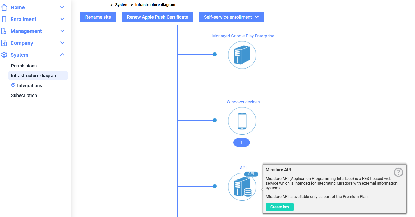Click the System menu label

(19, 55)
